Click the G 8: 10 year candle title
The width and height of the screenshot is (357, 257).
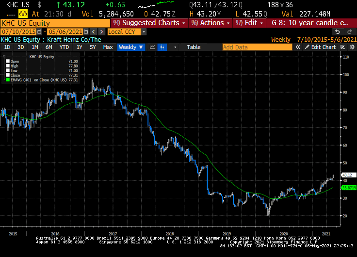click(x=309, y=23)
